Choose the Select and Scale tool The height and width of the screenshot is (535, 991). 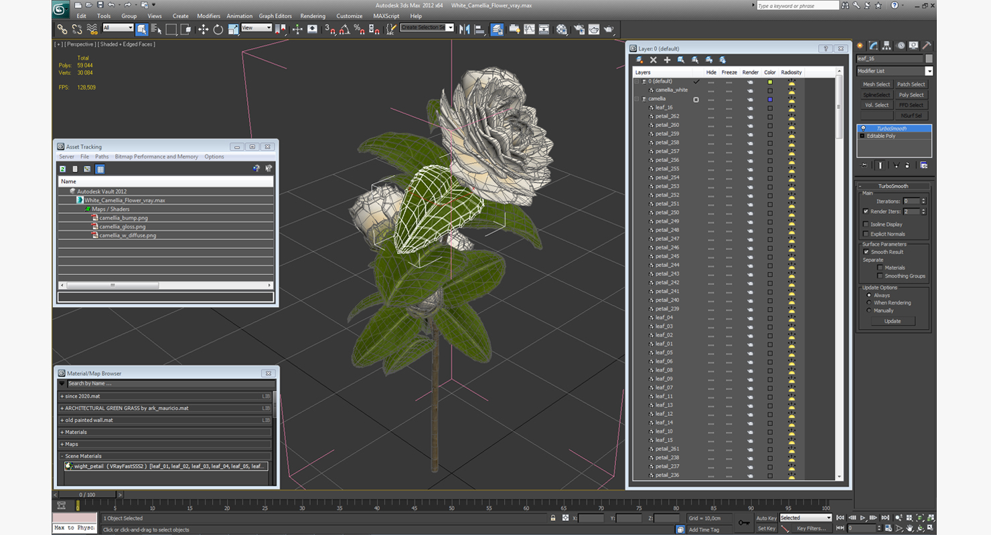233,29
